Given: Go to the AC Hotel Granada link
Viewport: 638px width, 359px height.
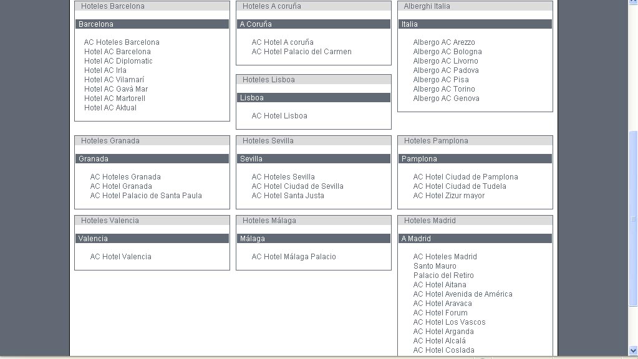Looking at the screenshot, I should tap(121, 186).
